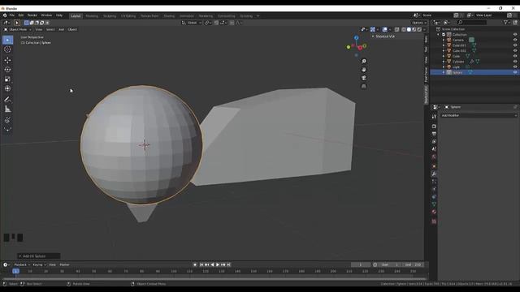Open the Edit menu
The width and height of the screenshot is (520, 292).
tap(21, 15)
